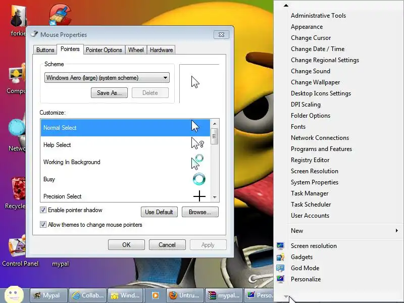The image size is (404, 303).
Task: Open the Recycle Bin desktop icon
Action: coord(18,188)
